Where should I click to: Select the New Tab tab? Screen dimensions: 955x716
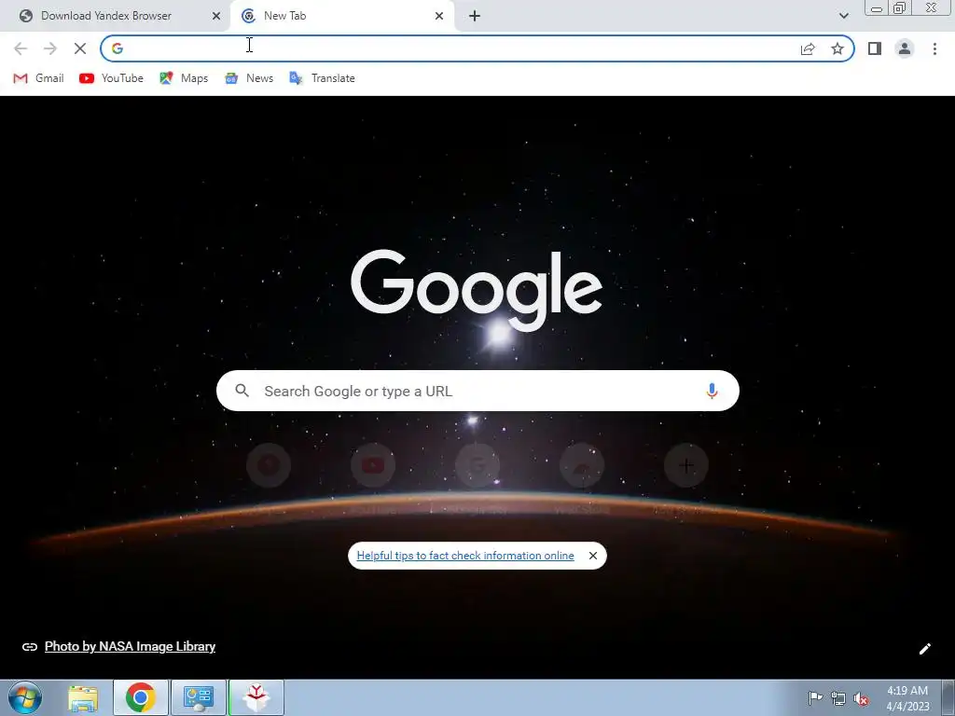(341, 16)
